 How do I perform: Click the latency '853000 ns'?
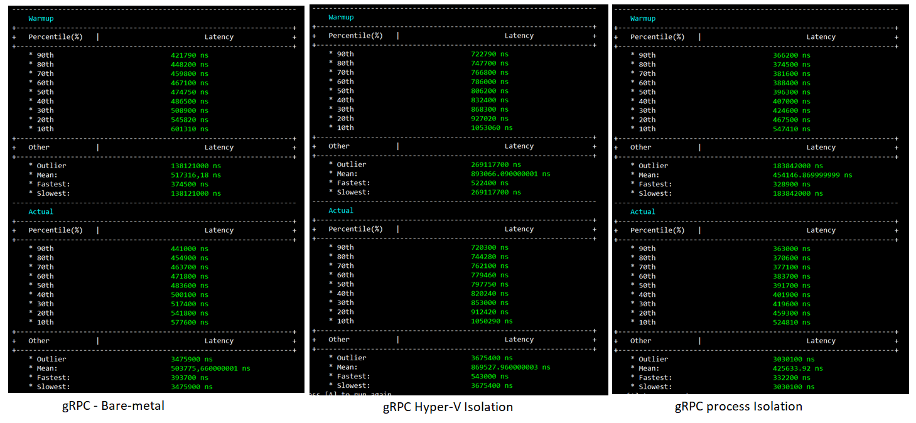click(x=490, y=303)
